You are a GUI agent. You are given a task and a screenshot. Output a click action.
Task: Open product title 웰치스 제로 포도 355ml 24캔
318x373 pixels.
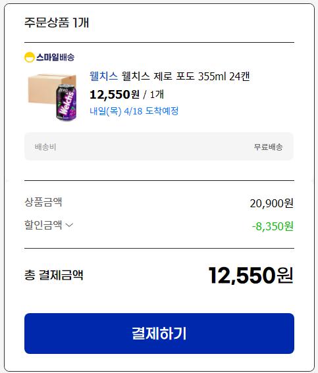tap(186, 76)
